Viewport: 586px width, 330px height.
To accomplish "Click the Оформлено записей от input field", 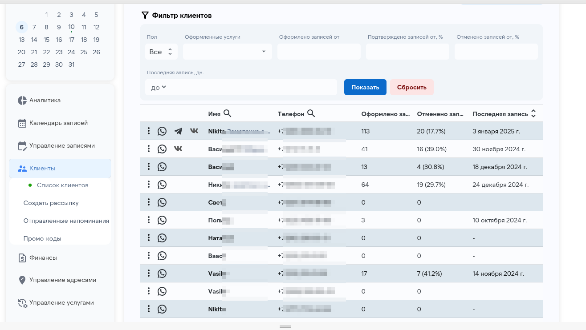I will [x=319, y=52].
